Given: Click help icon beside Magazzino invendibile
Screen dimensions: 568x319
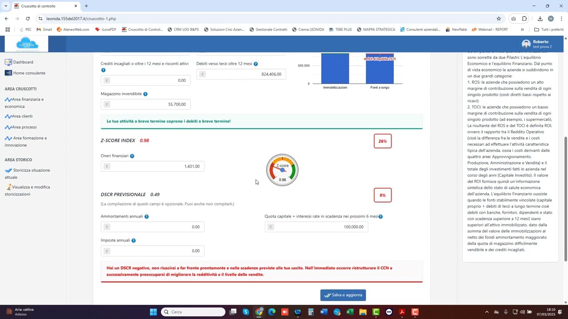Looking at the screenshot, I should [145, 94].
